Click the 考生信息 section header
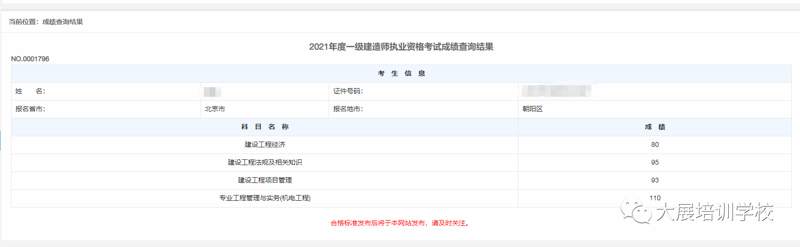The image size is (800, 247). pos(401,73)
